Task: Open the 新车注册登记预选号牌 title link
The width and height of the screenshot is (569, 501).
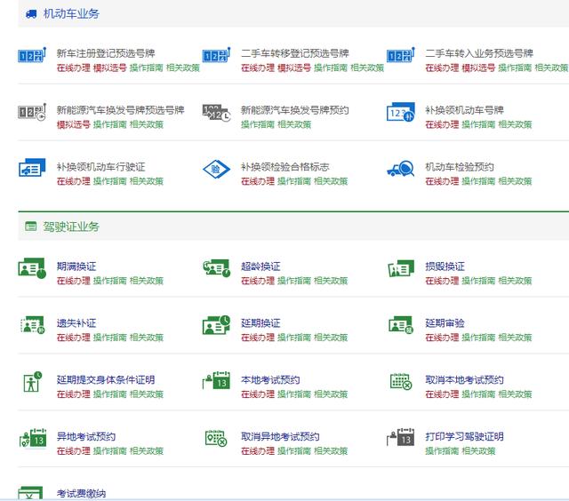Action: click(106, 53)
